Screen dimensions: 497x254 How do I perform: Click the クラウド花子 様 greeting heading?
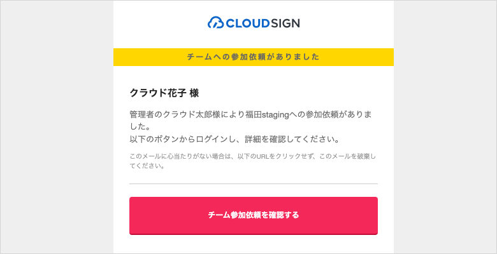click(x=164, y=93)
